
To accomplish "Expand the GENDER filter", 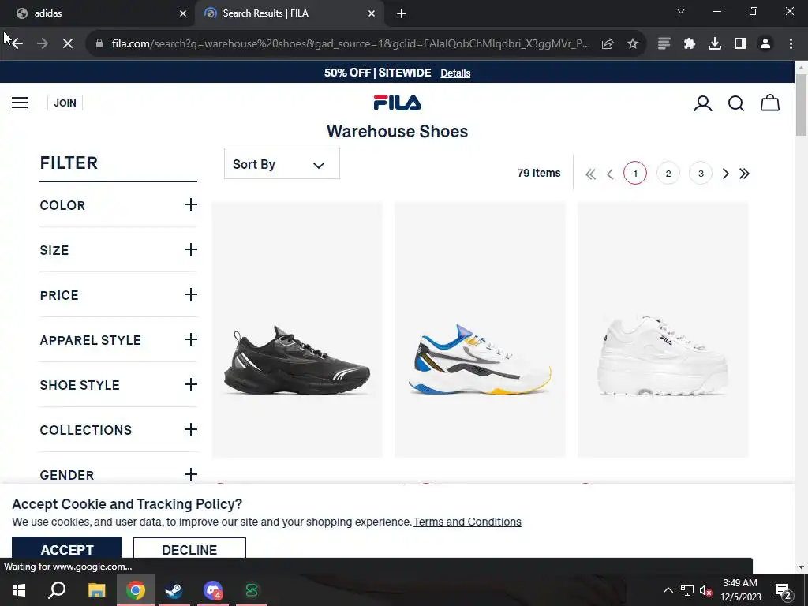I will (118, 474).
